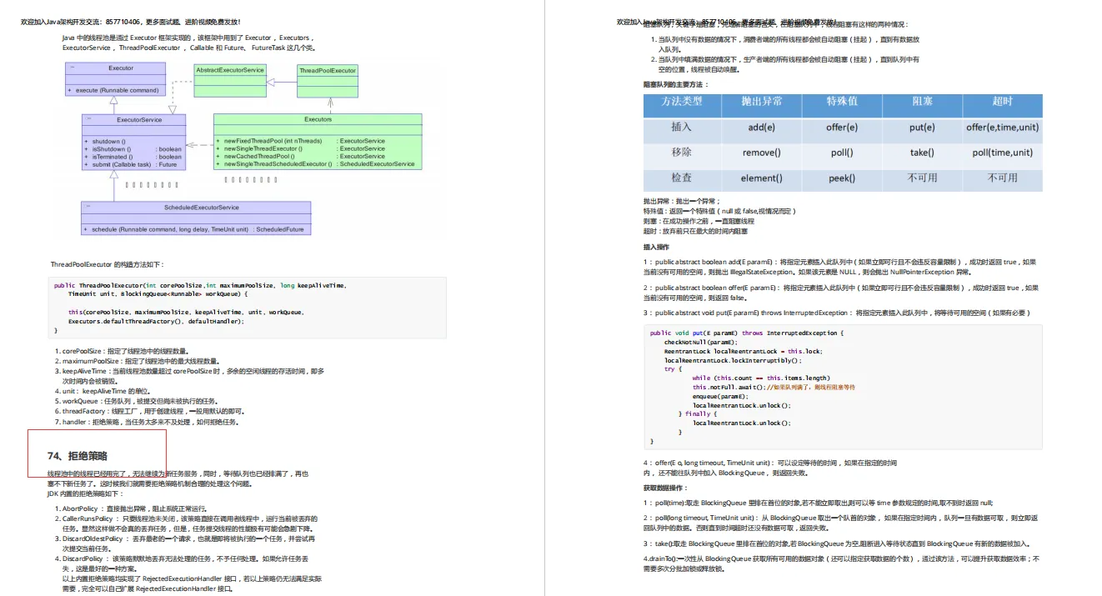Select the '检查' row label in the table
The image size is (1102, 596).
(x=681, y=178)
